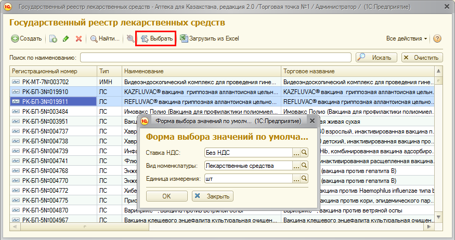
Task: Click the Торговое название column header
Action: click(356, 71)
